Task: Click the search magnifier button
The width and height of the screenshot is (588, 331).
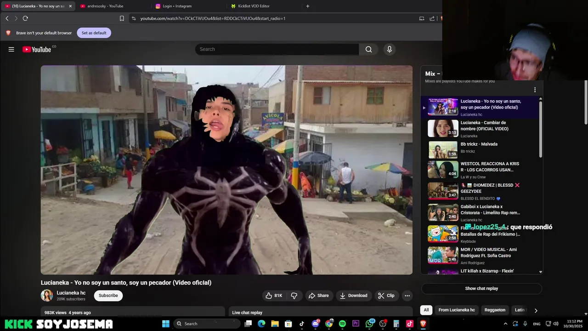Action: coord(368,49)
